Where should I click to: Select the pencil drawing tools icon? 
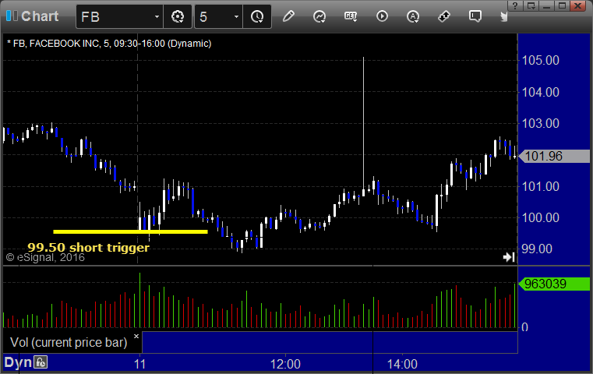[288, 16]
